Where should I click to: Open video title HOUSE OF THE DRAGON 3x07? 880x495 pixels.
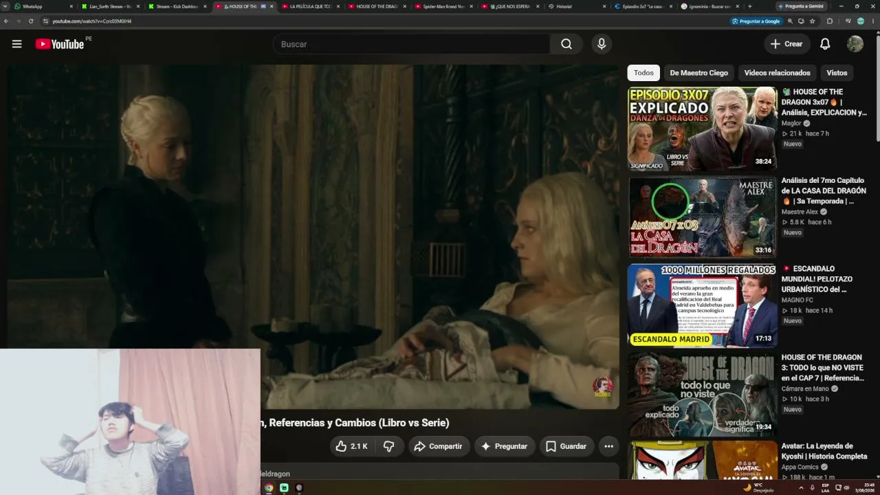824,102
